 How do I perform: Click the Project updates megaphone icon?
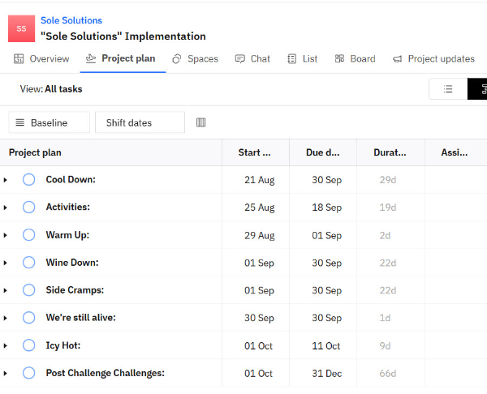tap(397, 59)
